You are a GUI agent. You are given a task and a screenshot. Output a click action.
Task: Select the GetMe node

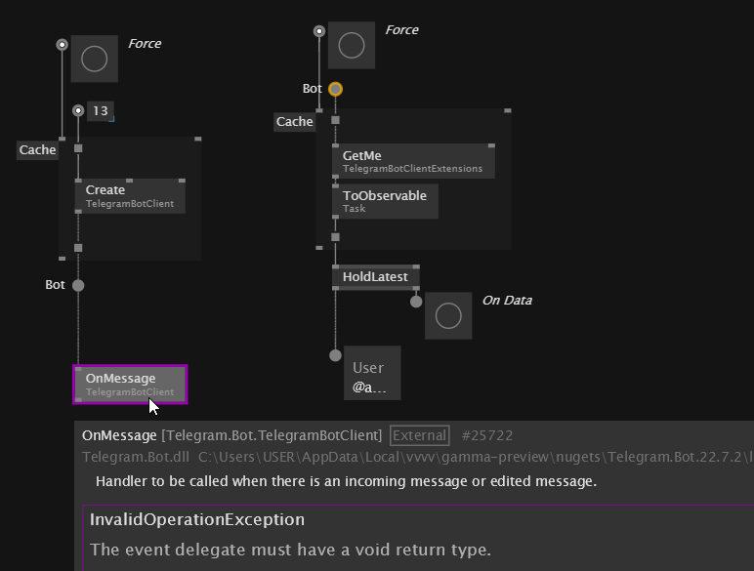[x=412, y=161]
